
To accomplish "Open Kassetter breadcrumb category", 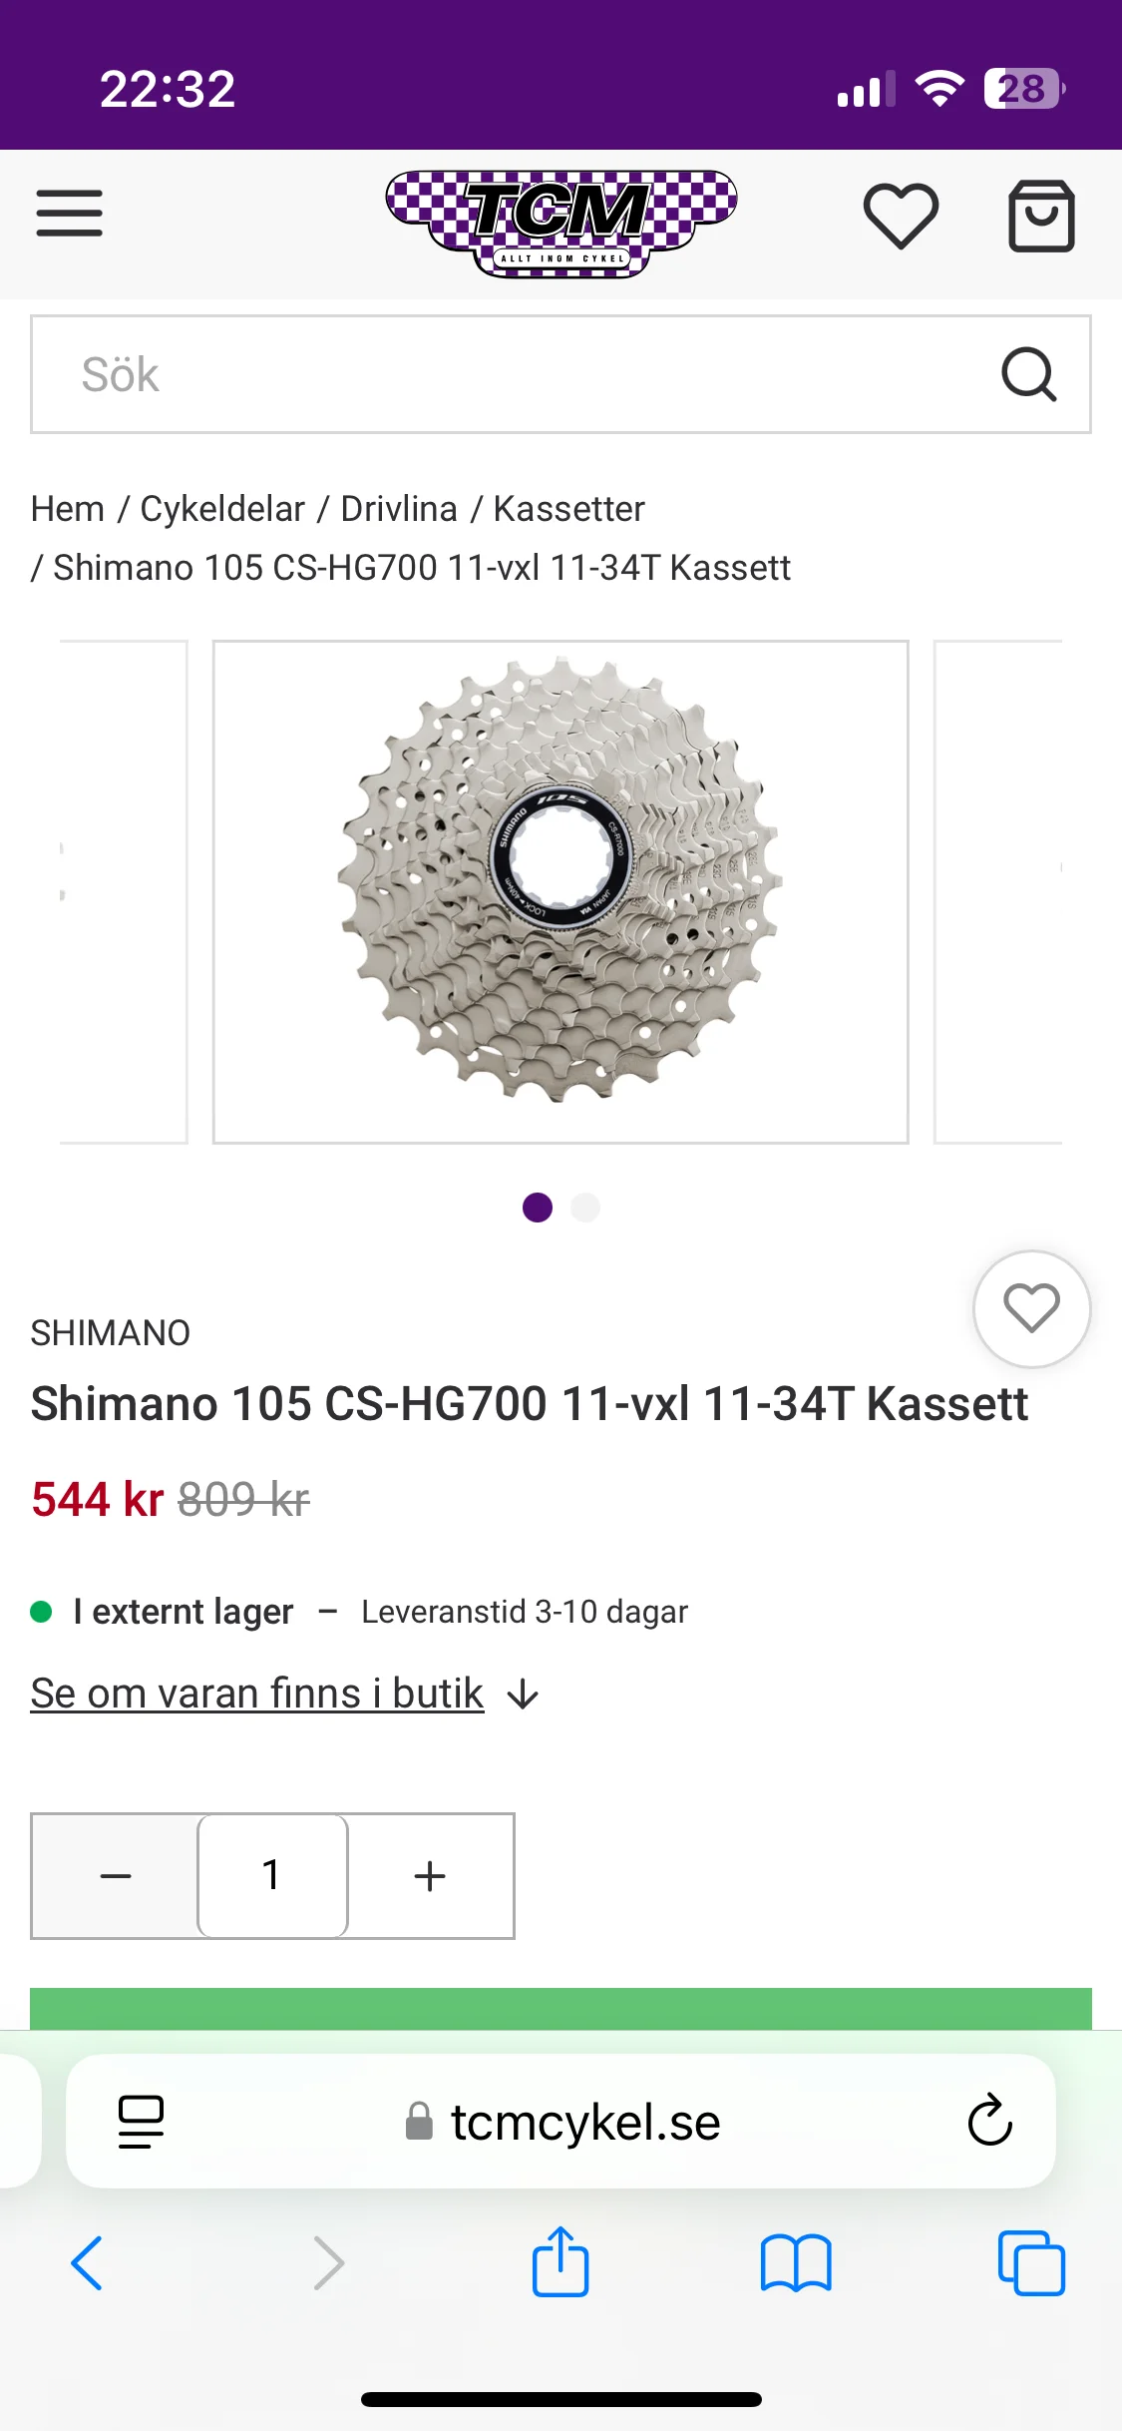I will coord(569,509).
